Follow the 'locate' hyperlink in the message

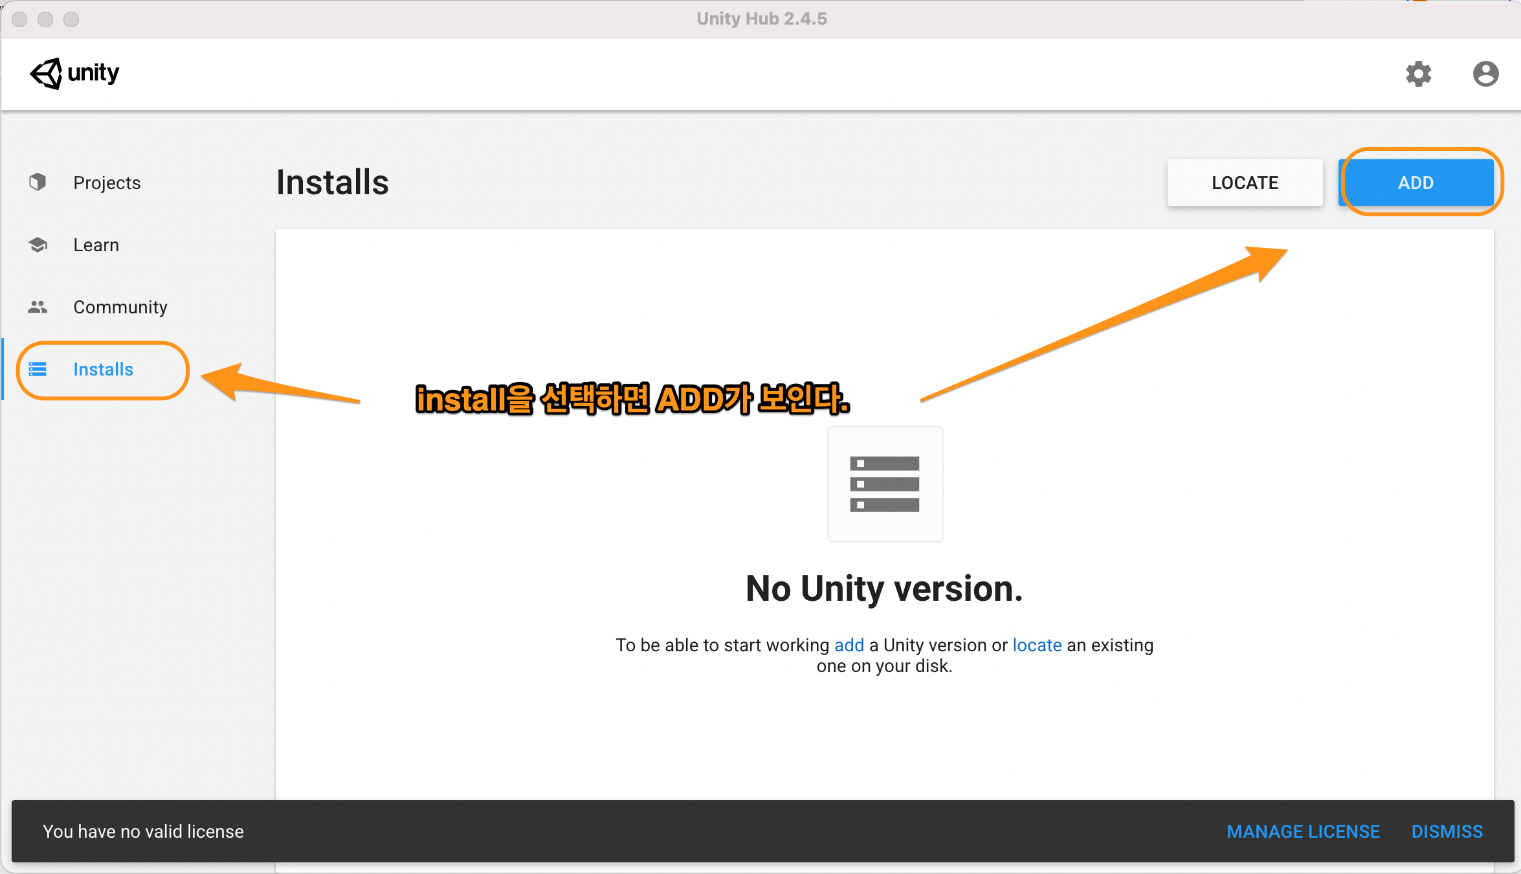pyautogui.click(x=1037, y=645)
